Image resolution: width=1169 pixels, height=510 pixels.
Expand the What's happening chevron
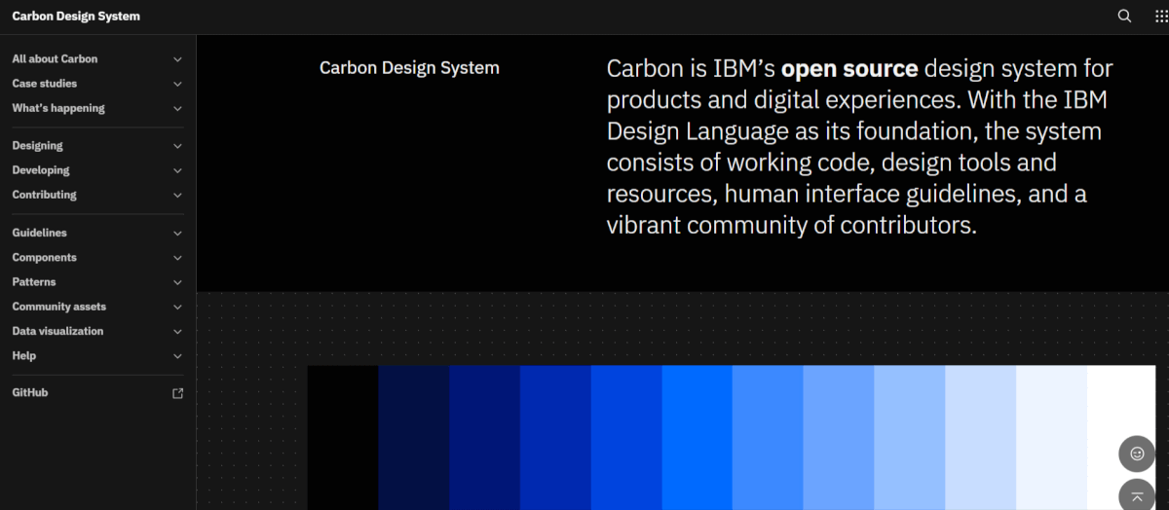[177, 108]
